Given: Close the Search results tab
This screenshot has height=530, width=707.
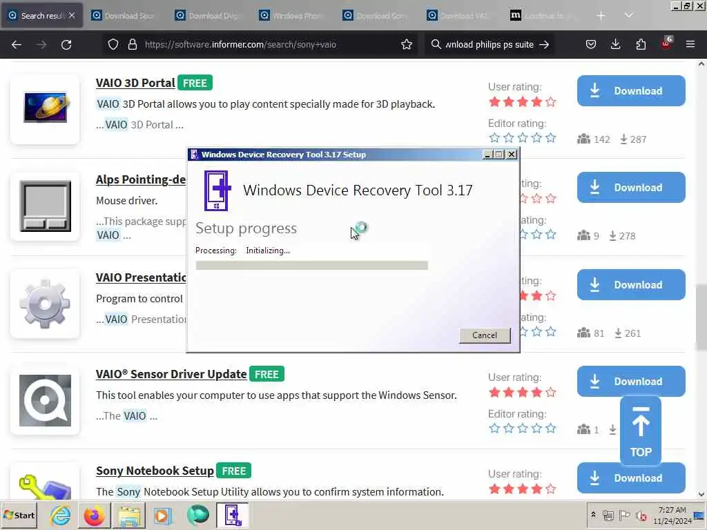Looking at the screenshot, I should coord(72,16).
